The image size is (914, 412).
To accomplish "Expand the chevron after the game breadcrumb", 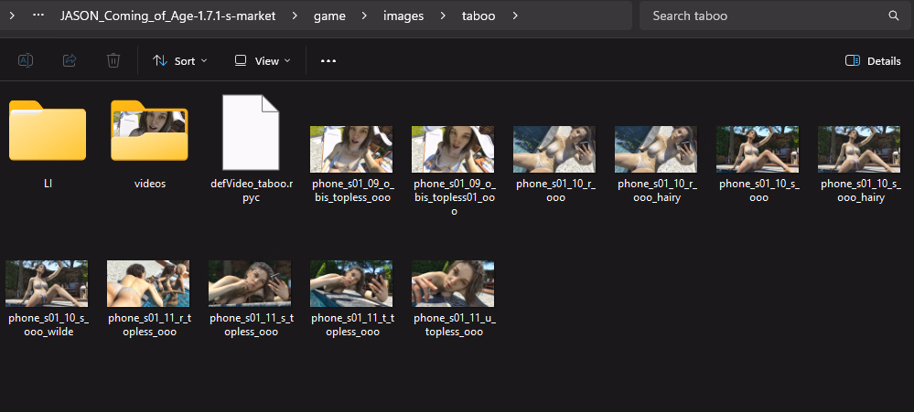I will (362, 16).
